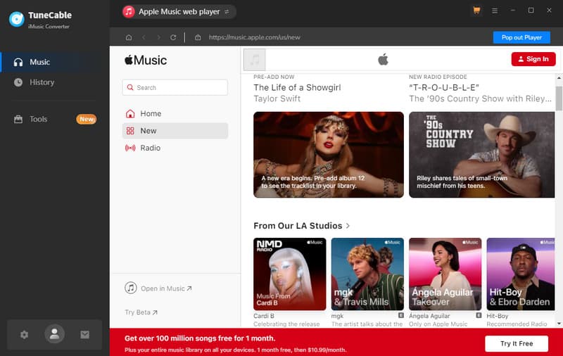563x356 pixels.
Task: Switch source via Apple Music web player dropdown
Action: (179, 12)
